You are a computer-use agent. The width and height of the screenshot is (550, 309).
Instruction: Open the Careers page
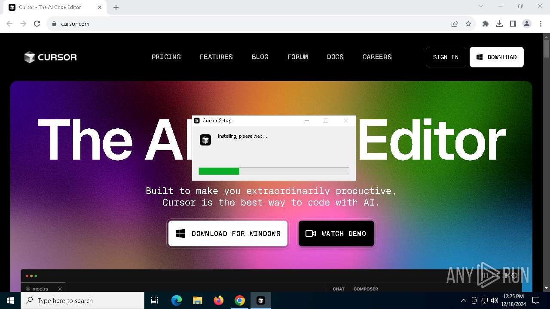click(x=377, y=57)
